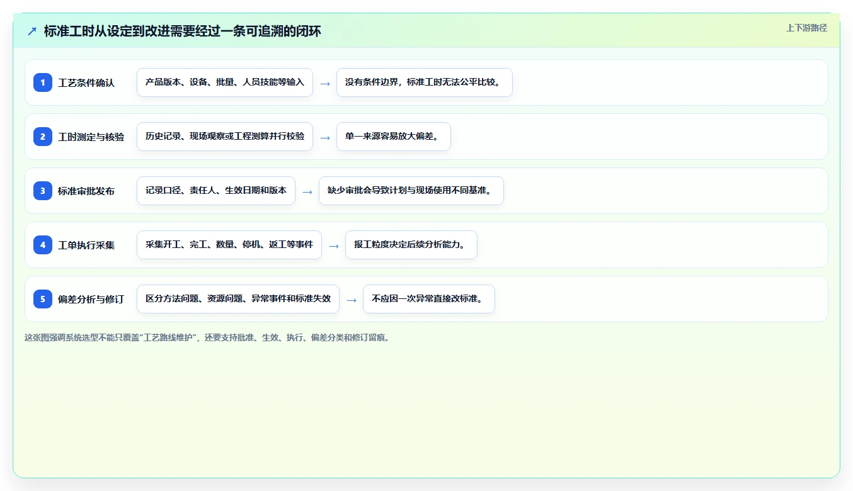
Task: Click the box 采集开工、完工、数量、停机、返工等事件
Action: pyautogui.click(x=229, y=245)
